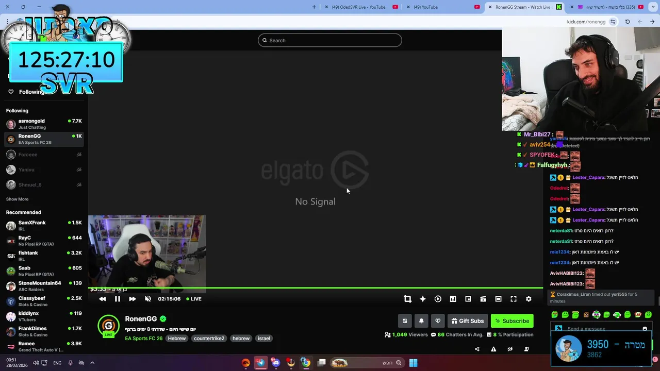Open stream stats bar-chart icon
Screen dimensions: 660x371
tap(453, 299)
